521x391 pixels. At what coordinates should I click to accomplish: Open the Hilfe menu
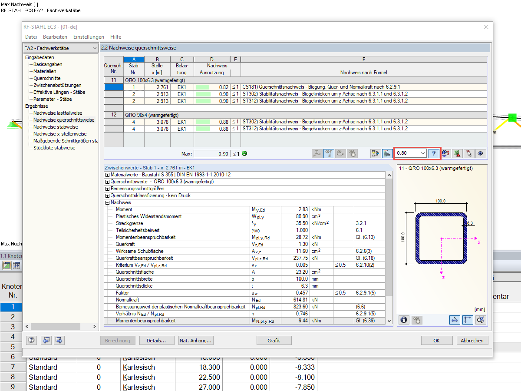[x=115, y=37]
